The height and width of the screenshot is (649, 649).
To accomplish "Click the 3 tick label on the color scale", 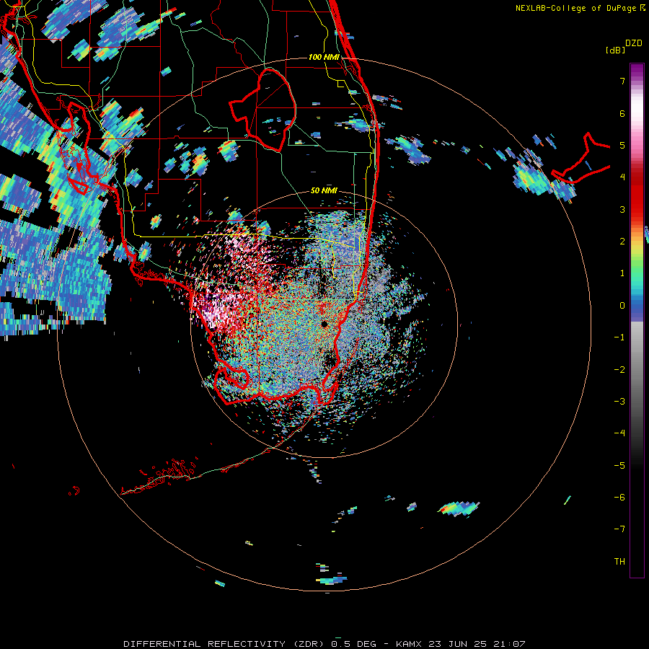I will pyautogui.click(x=622, y=209).
